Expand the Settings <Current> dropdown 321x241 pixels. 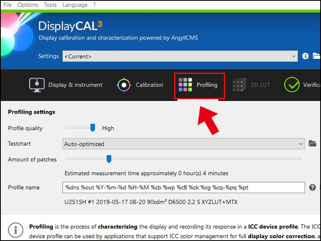point(180,56)
